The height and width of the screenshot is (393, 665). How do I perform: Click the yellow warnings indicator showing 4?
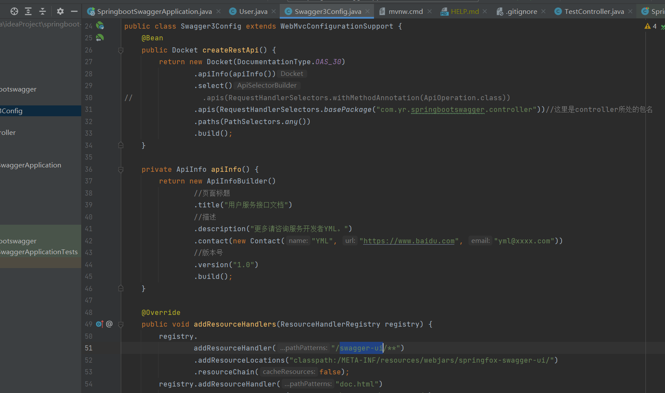[x=651, y=26]
